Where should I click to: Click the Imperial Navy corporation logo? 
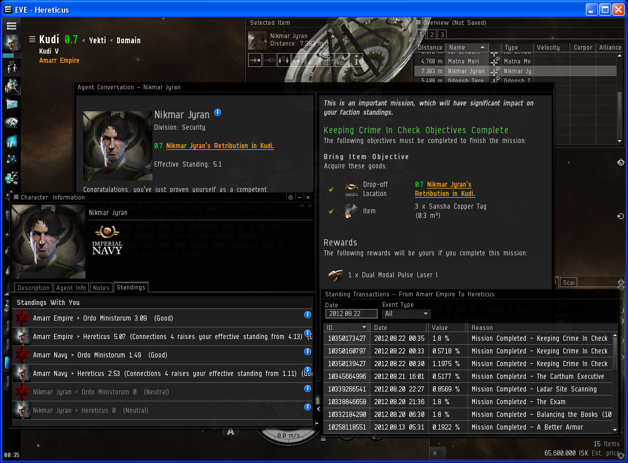pyautogui.click(x=107, y=240)
